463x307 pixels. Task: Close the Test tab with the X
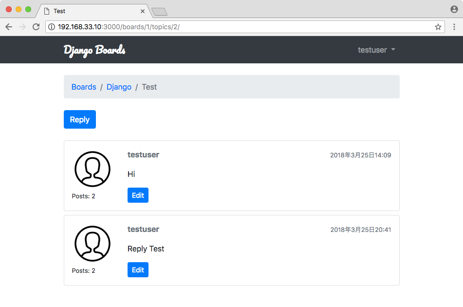pos(143,11)
